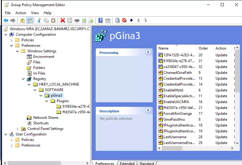Collapse the Computer Configuration node
Screen dimensions: 242x165
pos(6,34)
